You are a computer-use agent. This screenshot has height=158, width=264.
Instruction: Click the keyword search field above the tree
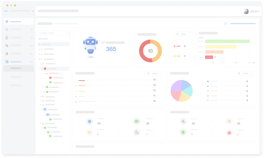coord(53,33)
